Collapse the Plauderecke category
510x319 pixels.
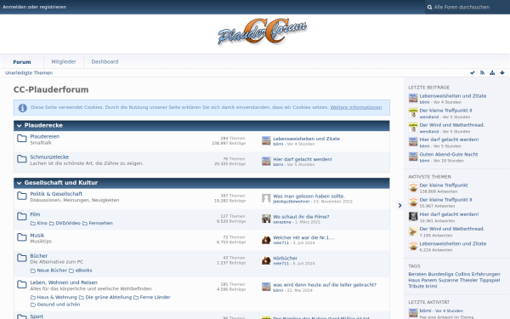click(x=20, y=126)
